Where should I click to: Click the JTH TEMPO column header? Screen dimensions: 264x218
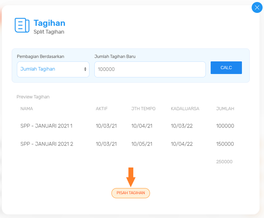[x=143, y=109]
